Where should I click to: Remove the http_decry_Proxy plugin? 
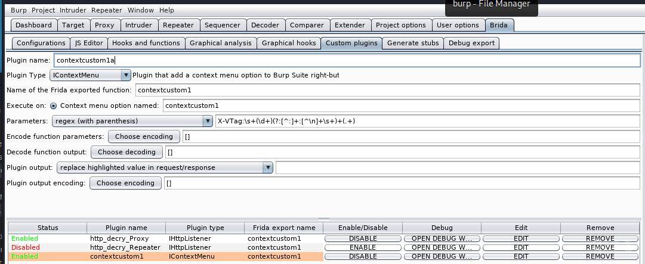(600, 238)
